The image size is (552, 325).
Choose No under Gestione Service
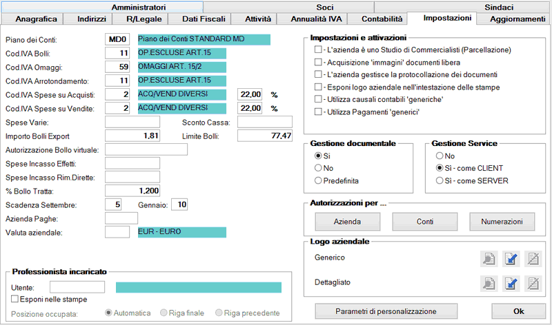click(x=440, y=156)
